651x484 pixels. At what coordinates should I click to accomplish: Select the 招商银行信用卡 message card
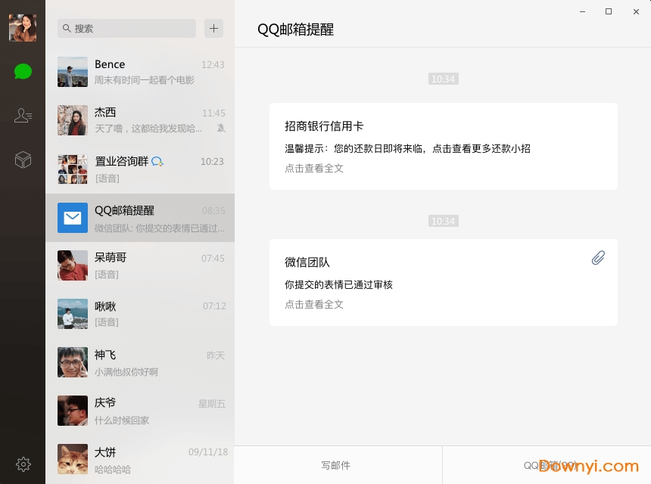coord(443,147)
